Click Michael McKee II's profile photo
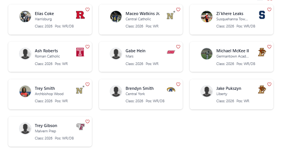 pos(207,53)
